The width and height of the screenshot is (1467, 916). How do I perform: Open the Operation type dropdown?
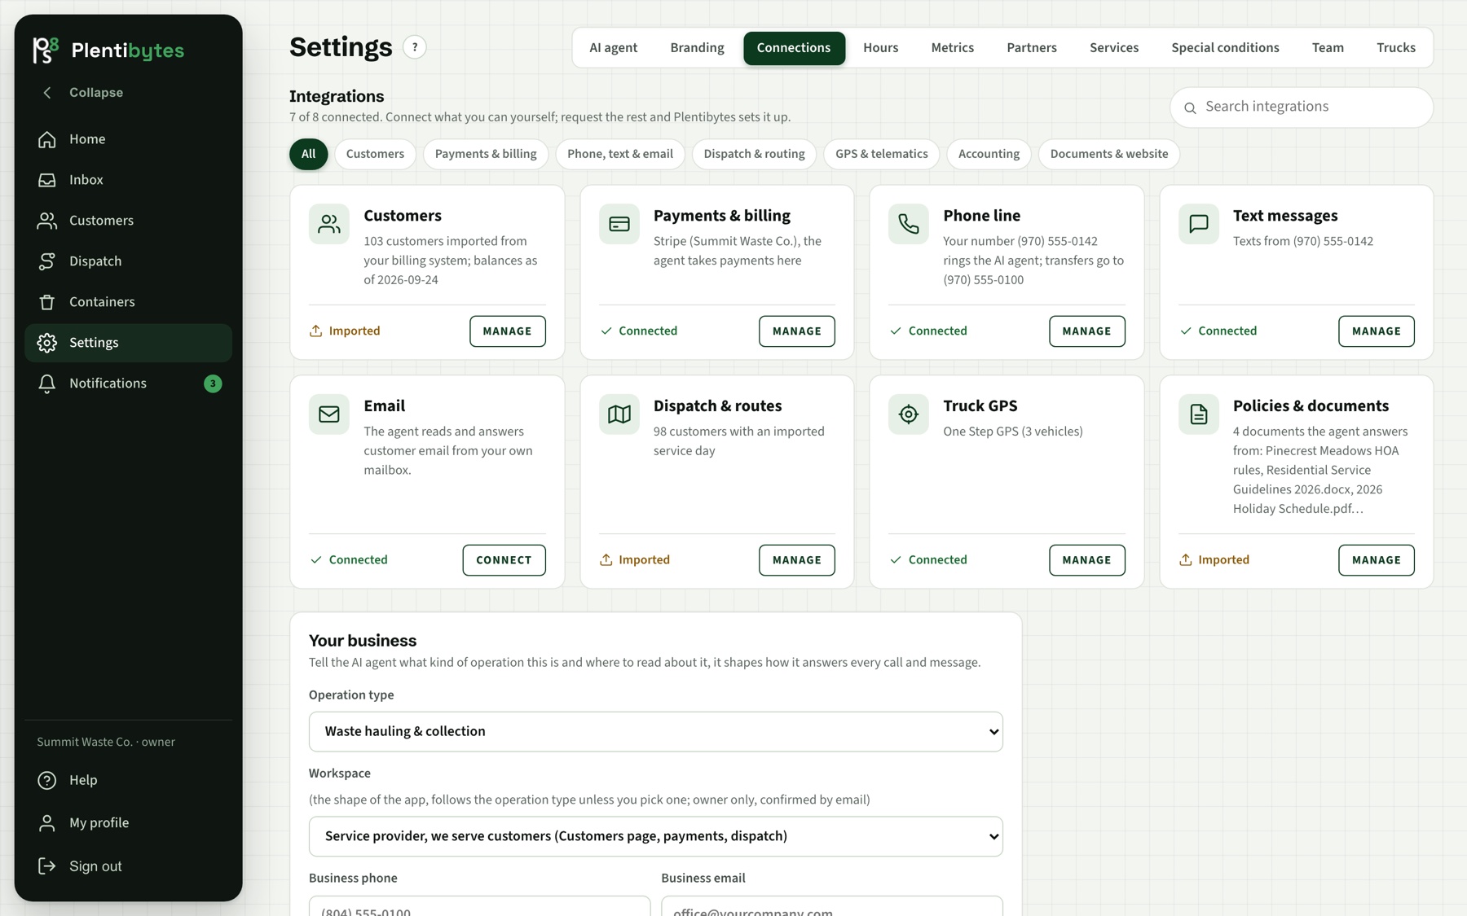pos(656,732)
